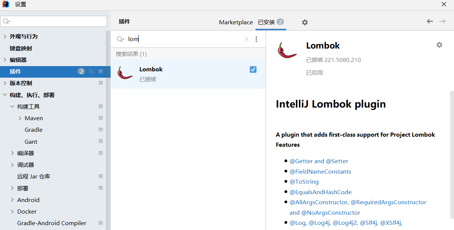Select 远程 Jar 仓库 settings page
This screenshot has height=230, width=454.
(x=34, y=176)
